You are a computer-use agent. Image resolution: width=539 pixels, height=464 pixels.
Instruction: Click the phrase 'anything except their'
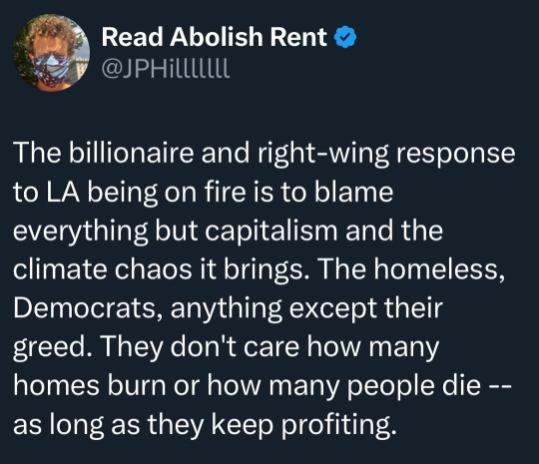point(306,309)
